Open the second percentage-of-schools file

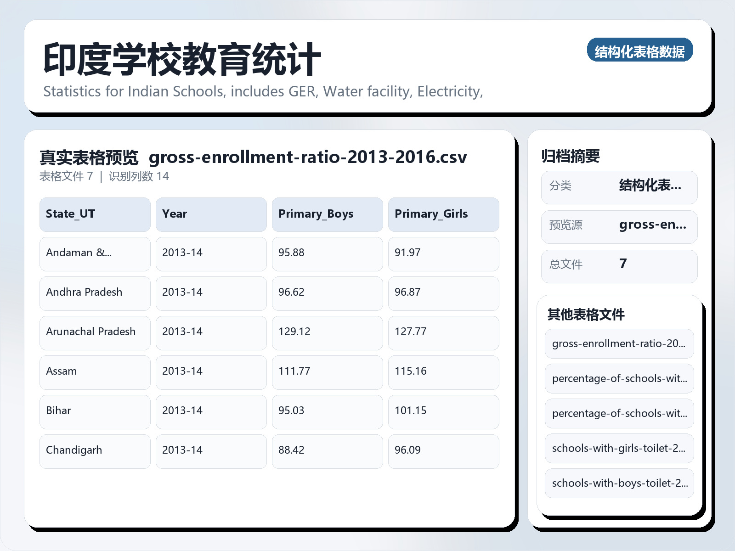(619, 413)
